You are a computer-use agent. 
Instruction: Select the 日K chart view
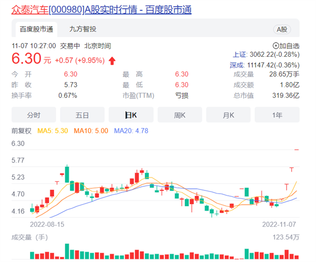click(131, 115)
